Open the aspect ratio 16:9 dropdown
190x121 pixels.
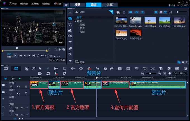pyautogui.click(x=53, y=56)
